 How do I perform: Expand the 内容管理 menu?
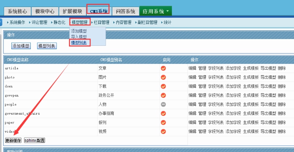click(123, 22)
